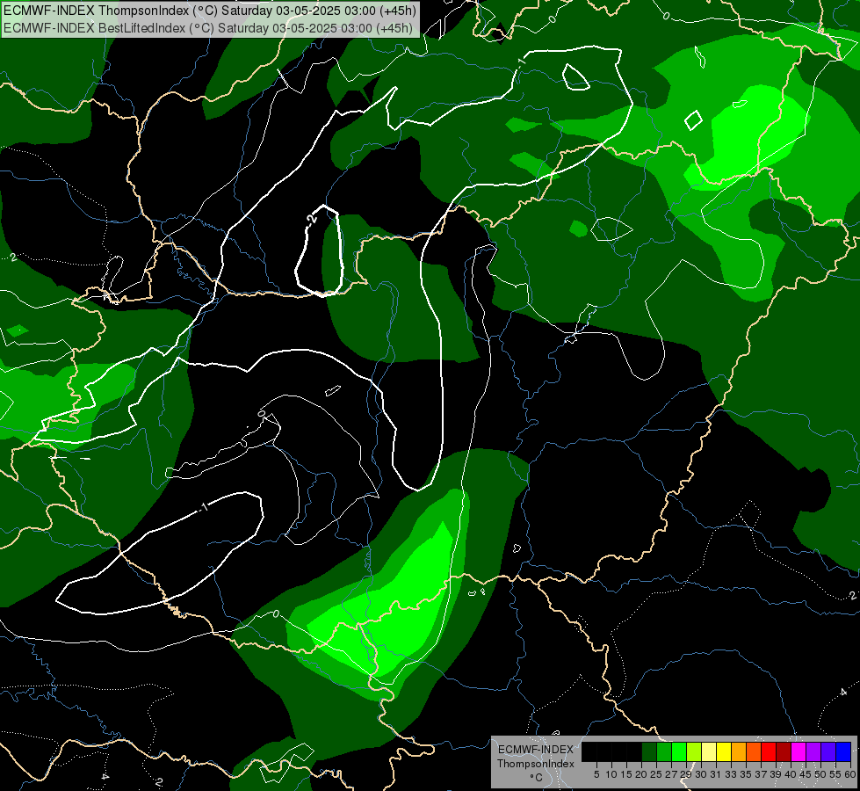Click the ECMWF-INDEX label in the legend box
This screenshot has width=860, height=791.
tap(536, 750)
